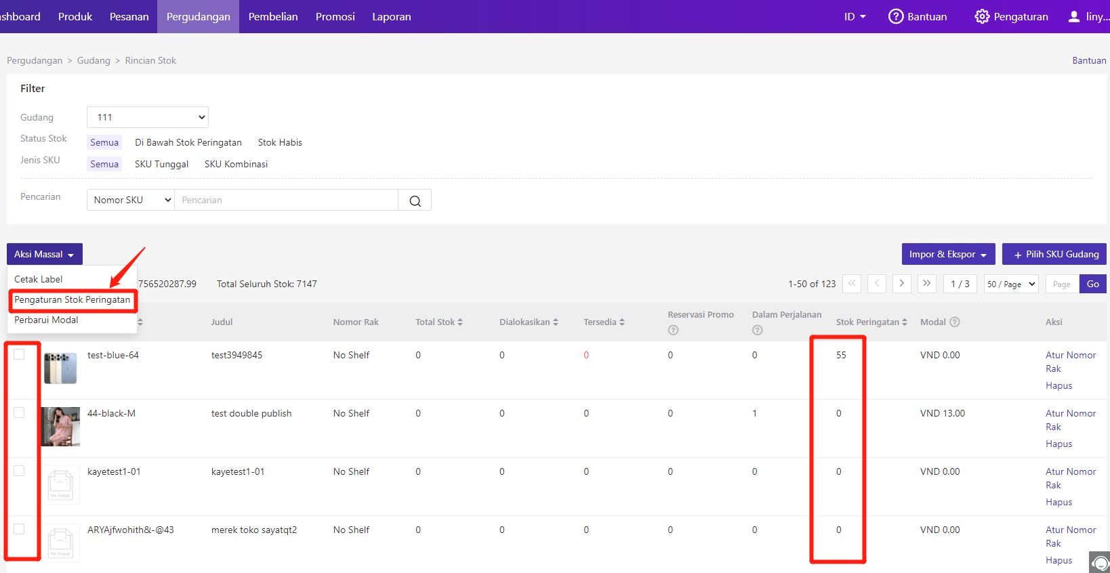
Task: Click the Modal column help icon
Action: click(955, 322)
